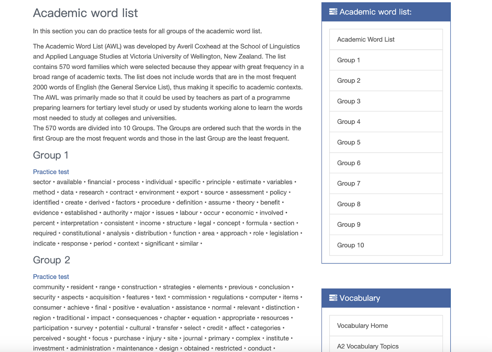
Task: Open Group 3 from the sidebar
Action: 349,101
